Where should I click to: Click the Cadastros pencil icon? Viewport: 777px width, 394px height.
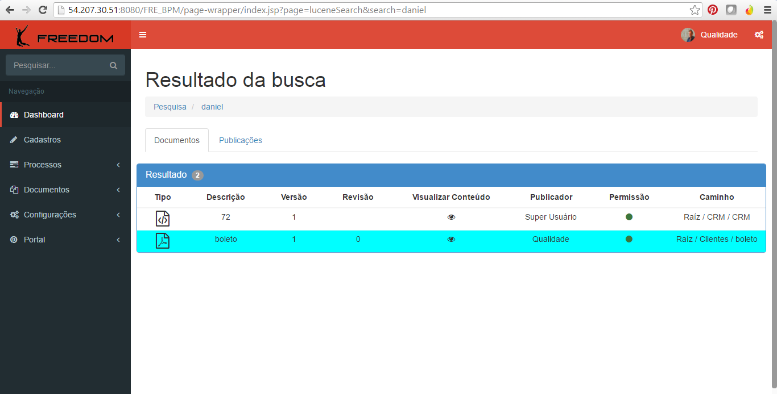14,140
